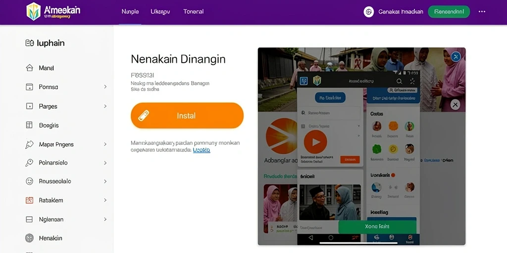Click the green Xone button in phone
Image resolution: width=507 pixels, height=253 pixels.
[377, 226]
